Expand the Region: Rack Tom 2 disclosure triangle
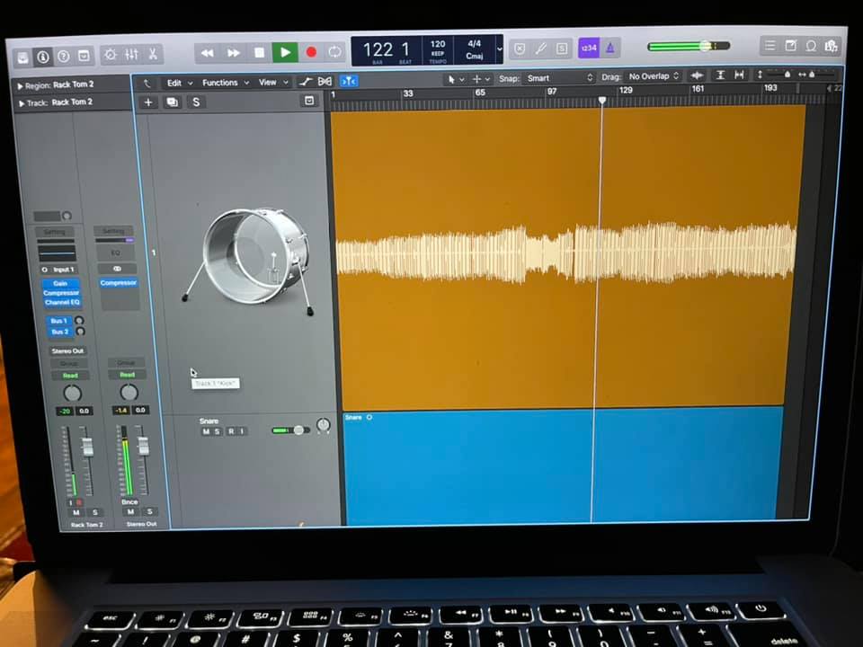The width and height of the screenshot is (863, 647). coord(20,86)
